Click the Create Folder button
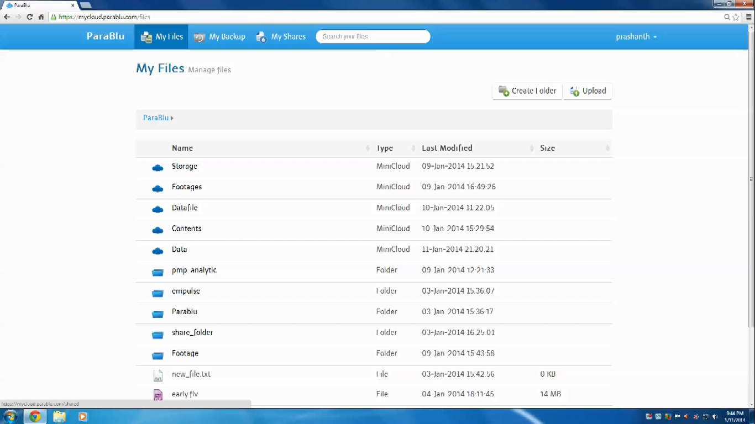This screenshot has height=424, width=755. pyautogui.click(x=527, y=91)
